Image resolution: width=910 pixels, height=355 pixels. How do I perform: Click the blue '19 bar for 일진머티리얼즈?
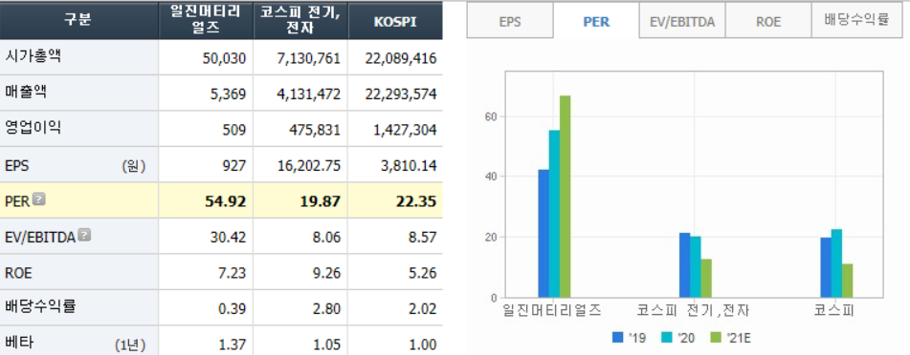click(x=544, y=234)
